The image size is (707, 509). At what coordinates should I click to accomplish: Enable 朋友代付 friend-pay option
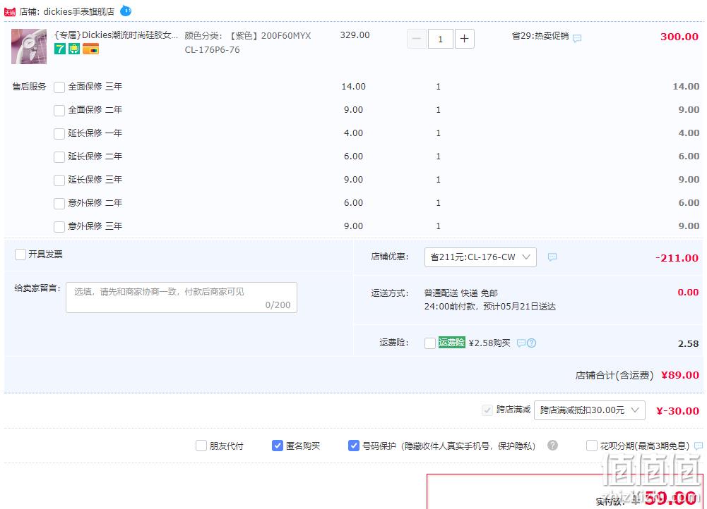[201, 446]
